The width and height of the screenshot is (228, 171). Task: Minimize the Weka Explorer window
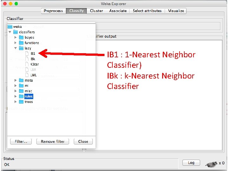(10, 3)
